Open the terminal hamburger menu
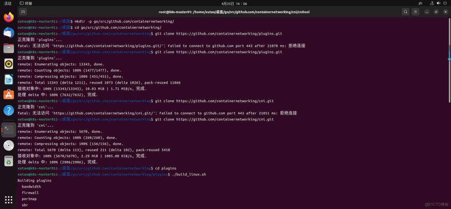 [x=415, y=12]
